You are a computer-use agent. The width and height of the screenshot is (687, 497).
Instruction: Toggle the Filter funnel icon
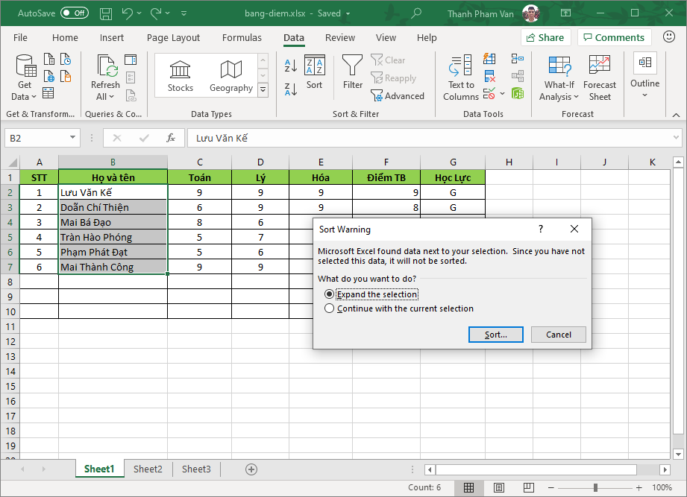click(352, 72)
